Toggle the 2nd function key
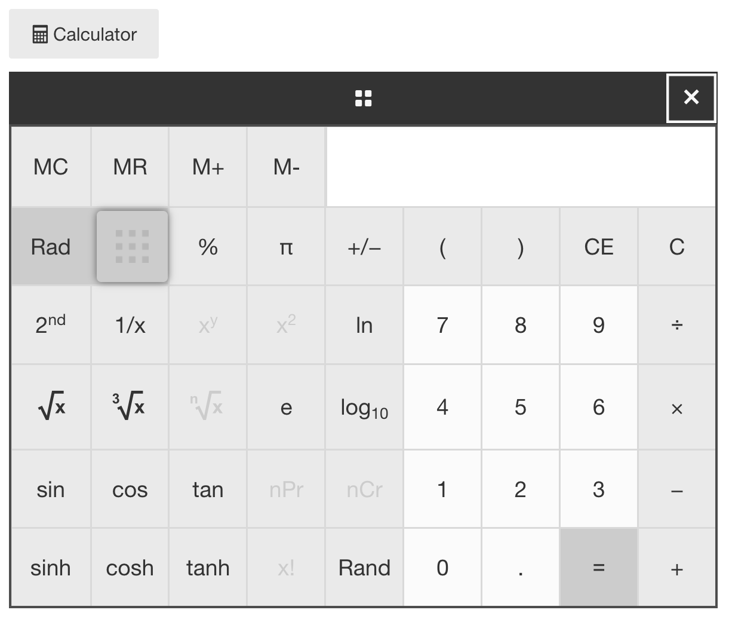This screenshot has height=619, width=732. point(51,325)
